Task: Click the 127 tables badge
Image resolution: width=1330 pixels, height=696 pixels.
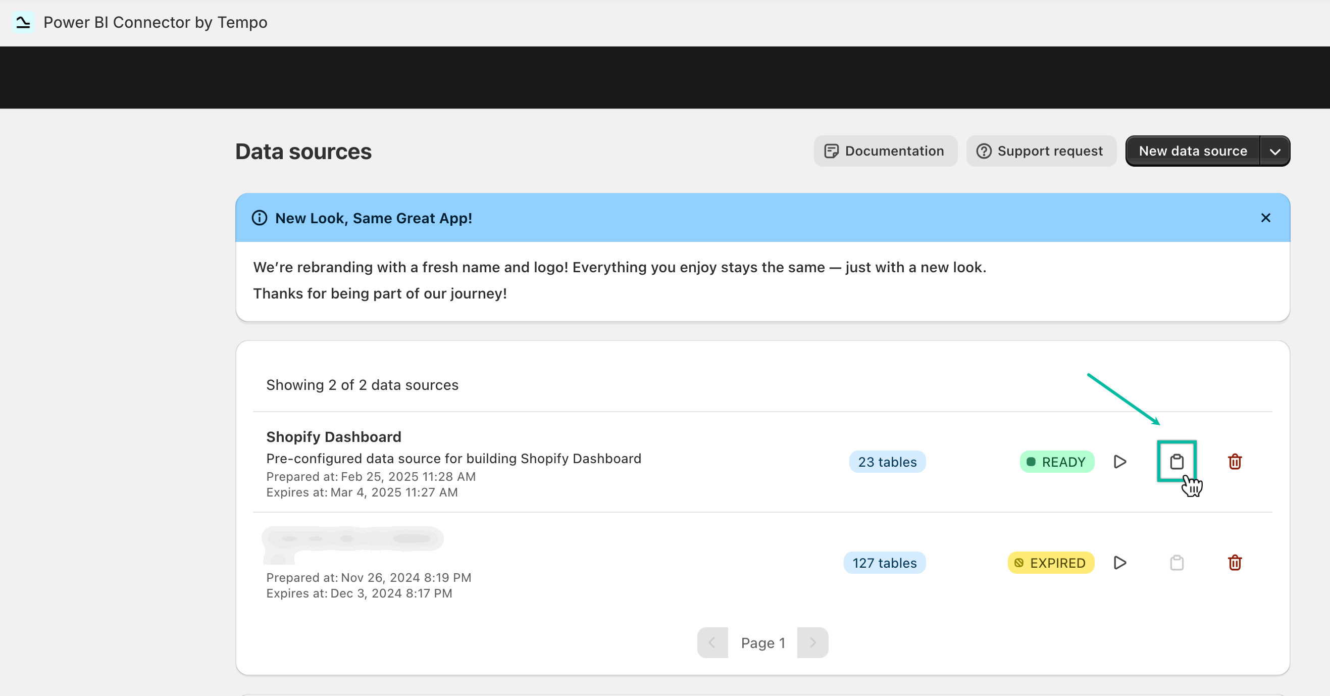Action: (884, 562)
